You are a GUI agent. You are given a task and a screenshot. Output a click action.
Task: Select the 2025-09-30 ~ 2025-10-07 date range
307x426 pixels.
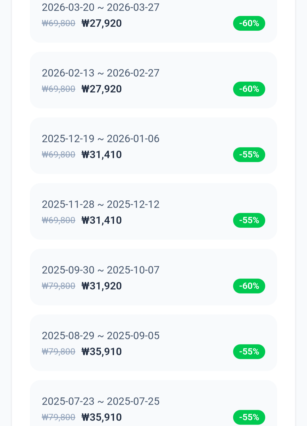pos(101,270)
